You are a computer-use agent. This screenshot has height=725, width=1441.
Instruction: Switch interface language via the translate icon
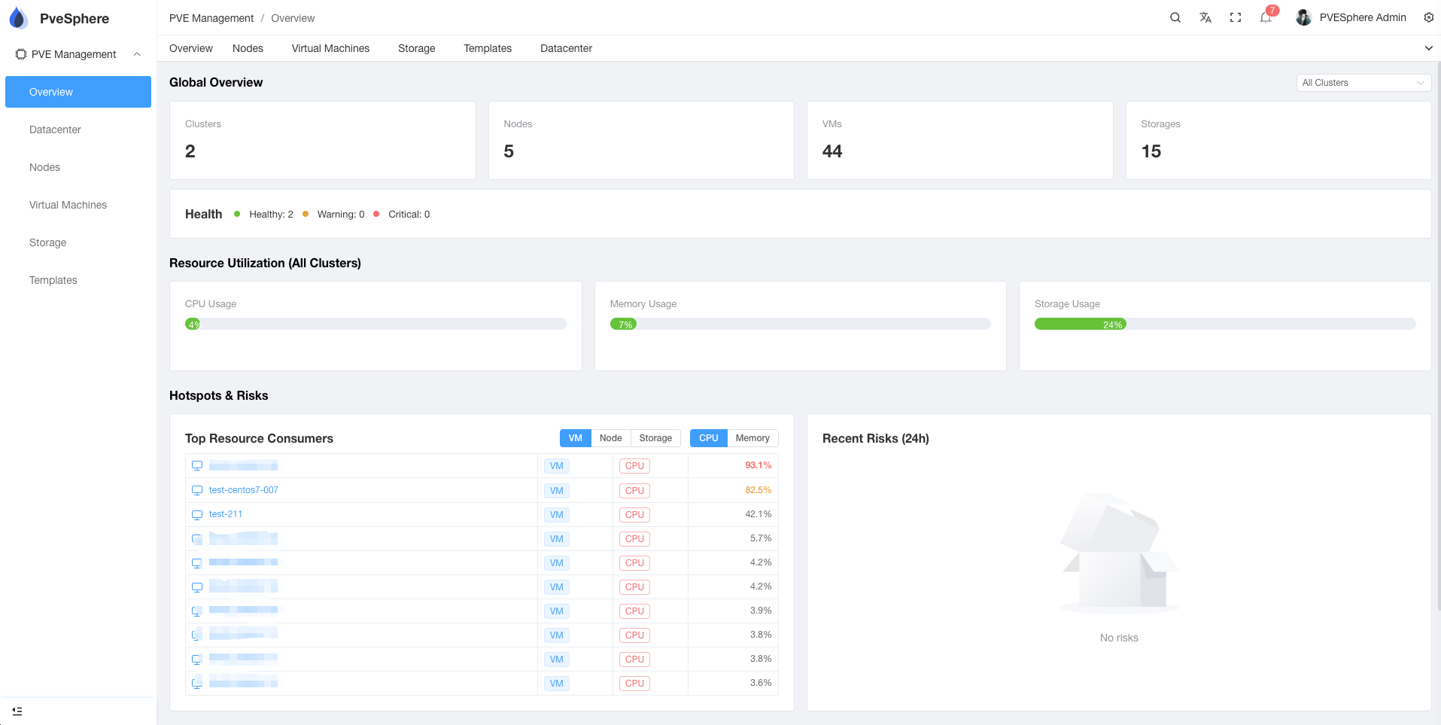click(1205, 17)
